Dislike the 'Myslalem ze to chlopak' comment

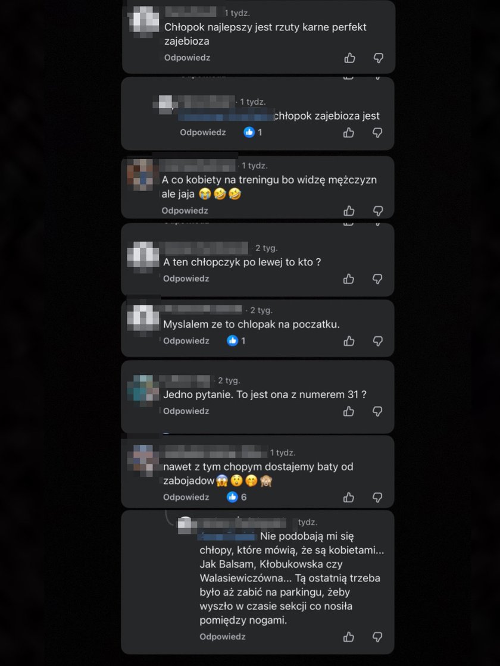[x=377, y=341]
